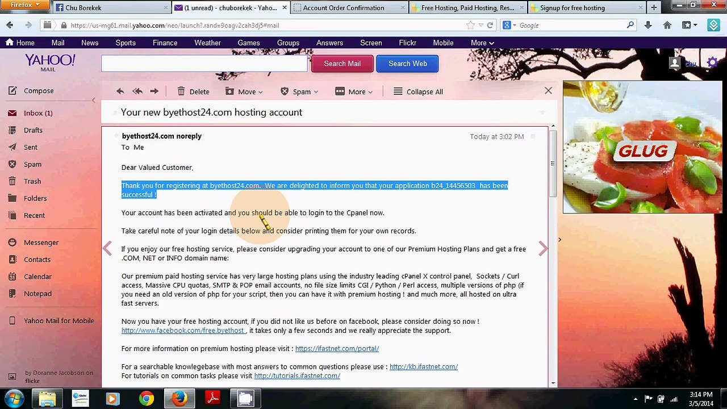Reload the page
Image resolution: width=727 pixels, height=409 pixels.
[x=490, y=26]
